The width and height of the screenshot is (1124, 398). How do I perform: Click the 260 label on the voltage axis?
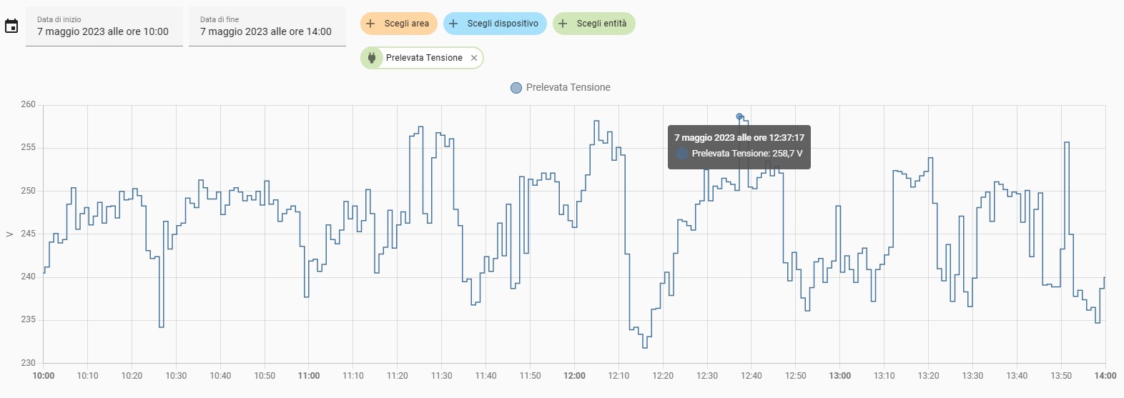[x=28, y=104]
